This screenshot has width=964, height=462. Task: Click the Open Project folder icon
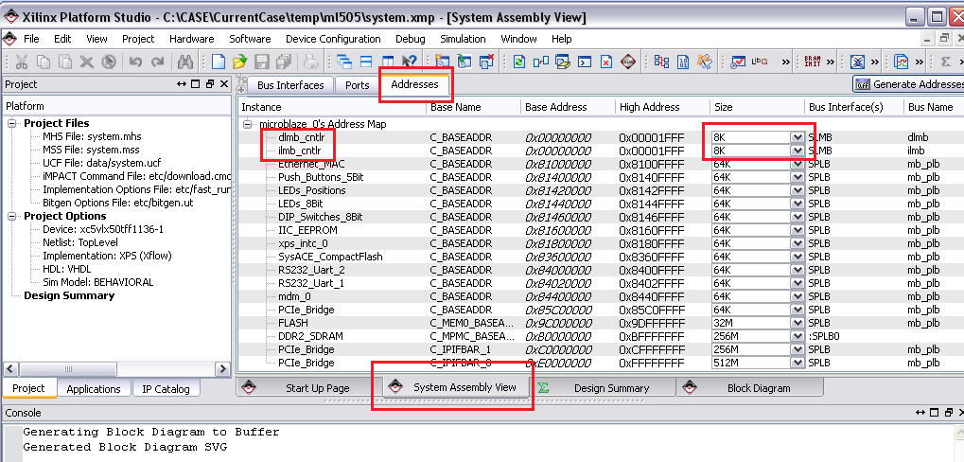tap(239, 62)
